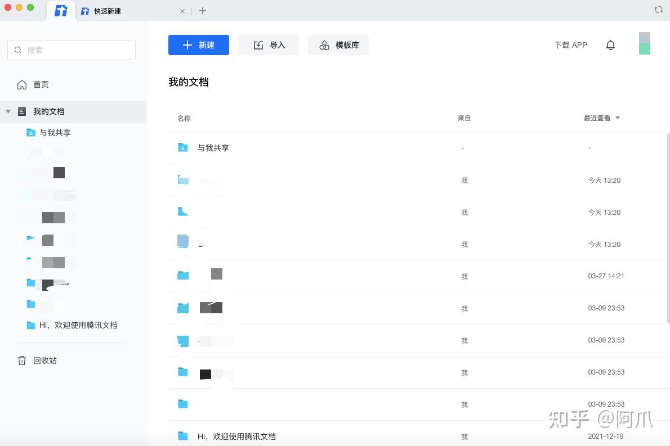
Task: Click the Tencent Docs home tab icon
Action: pos(61,11)
